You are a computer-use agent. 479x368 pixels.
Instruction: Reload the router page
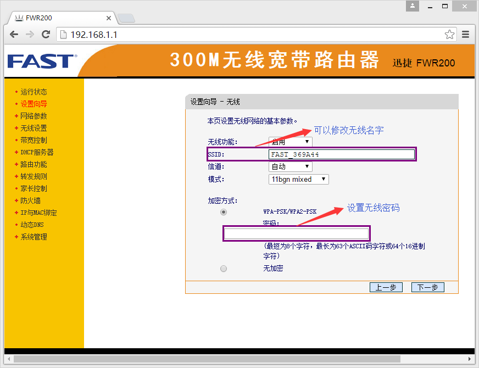coord(46,35)
